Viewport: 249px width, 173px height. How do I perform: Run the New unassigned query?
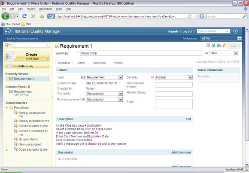[30, 144]
